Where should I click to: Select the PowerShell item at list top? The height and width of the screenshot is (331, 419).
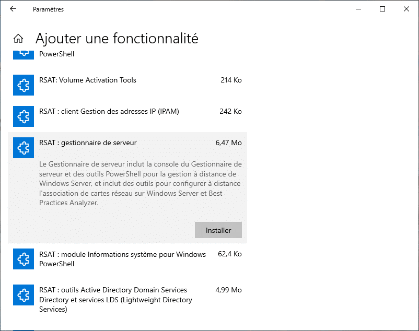pos(127,55)
